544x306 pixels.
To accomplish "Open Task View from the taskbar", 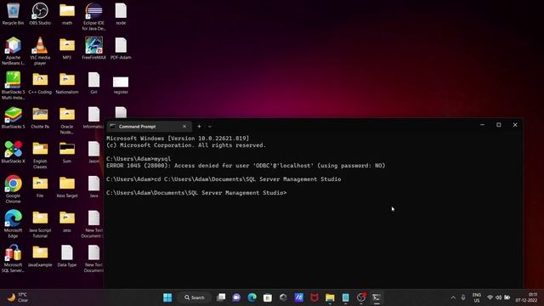I will (221, 297).
